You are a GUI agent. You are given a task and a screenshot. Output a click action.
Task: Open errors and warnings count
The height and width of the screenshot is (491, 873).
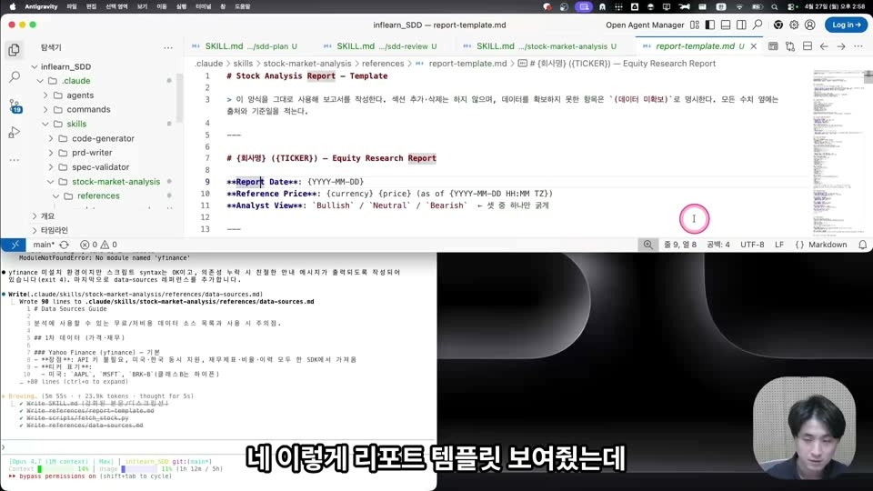[x=98, y=245]
